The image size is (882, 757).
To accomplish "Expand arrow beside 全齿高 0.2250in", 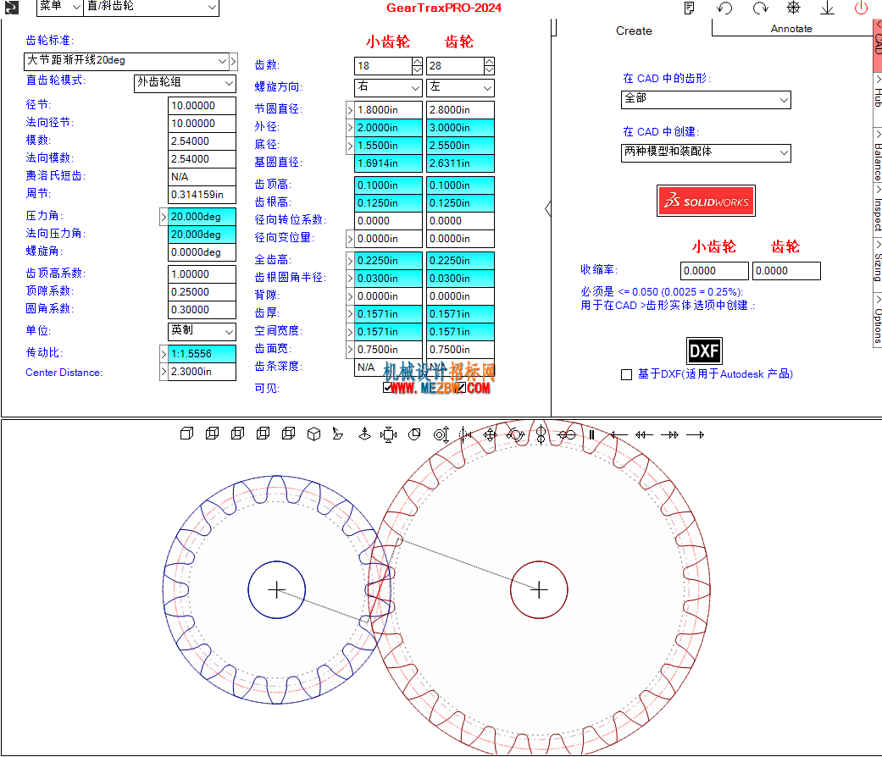I will click(350, 261).
